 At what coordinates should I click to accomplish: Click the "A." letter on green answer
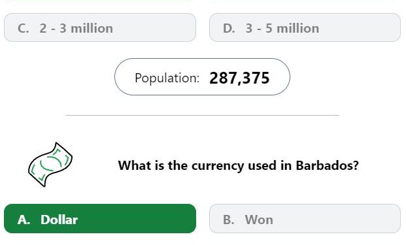tap(24, 220)
